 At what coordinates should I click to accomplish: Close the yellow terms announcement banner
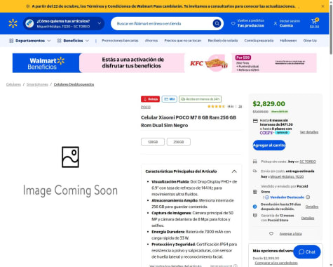322,6
